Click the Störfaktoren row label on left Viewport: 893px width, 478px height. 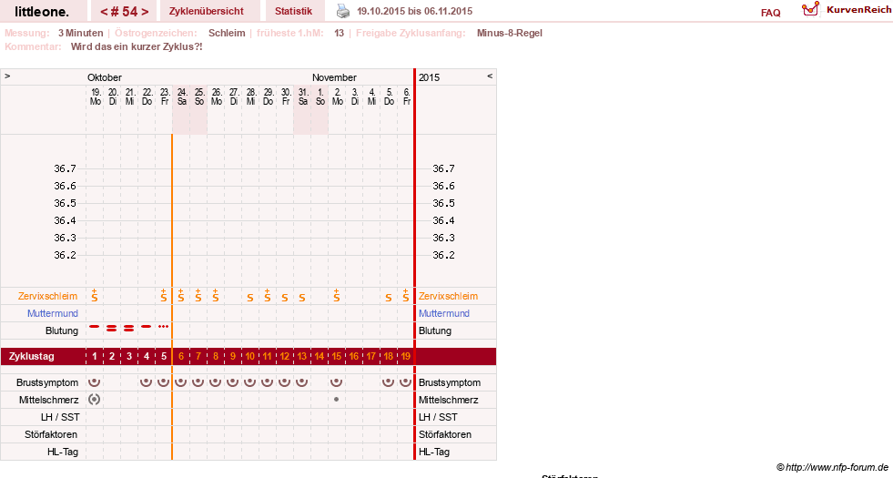coord(51,434)
